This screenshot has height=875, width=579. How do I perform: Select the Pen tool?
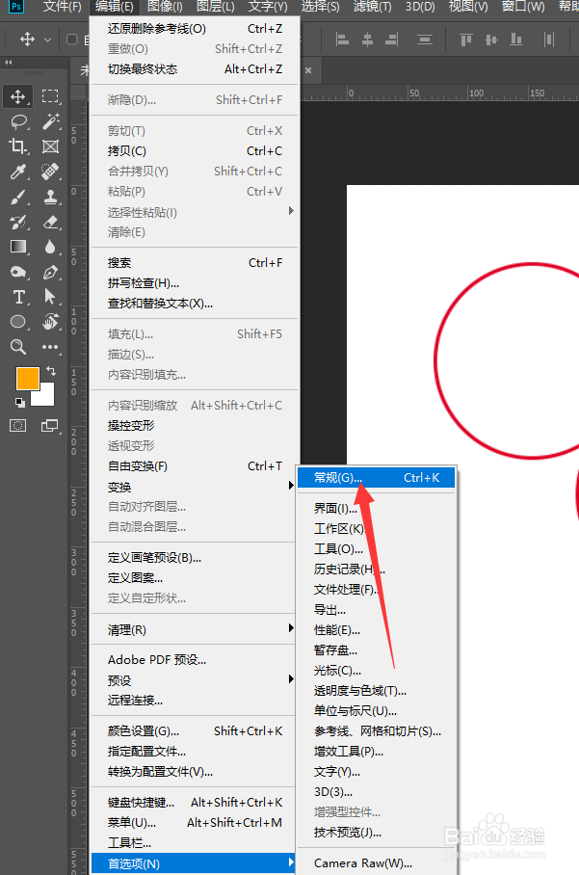click(50, 272)
